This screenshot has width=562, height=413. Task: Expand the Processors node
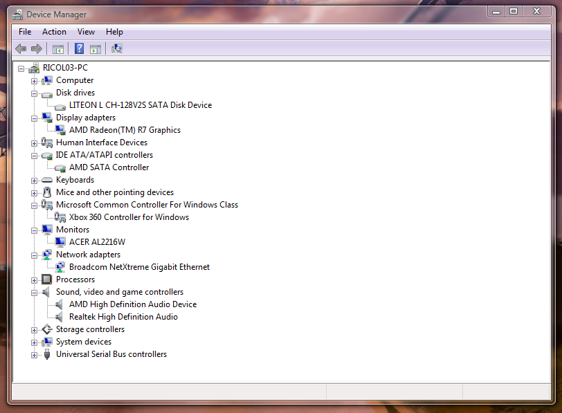pyautogui.click(x=35, y=280)
